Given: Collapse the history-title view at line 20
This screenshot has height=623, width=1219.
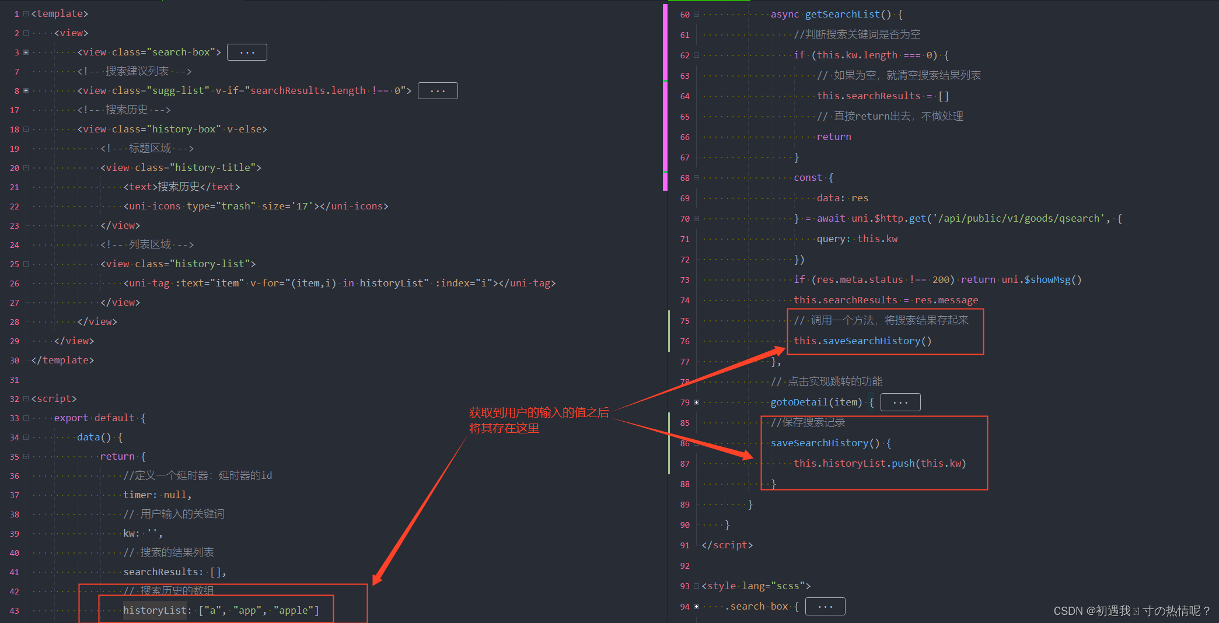Looking at the screenshot, I should coord(26,167).
